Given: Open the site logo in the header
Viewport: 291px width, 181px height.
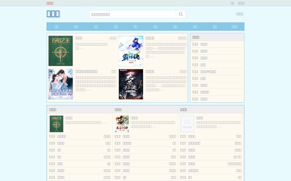Looking at the screenshot, I should pyautogui.click(x=53, y=14).
